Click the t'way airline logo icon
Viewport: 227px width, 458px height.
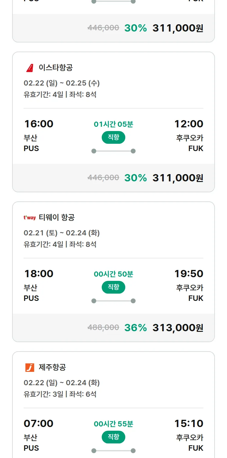30,217
